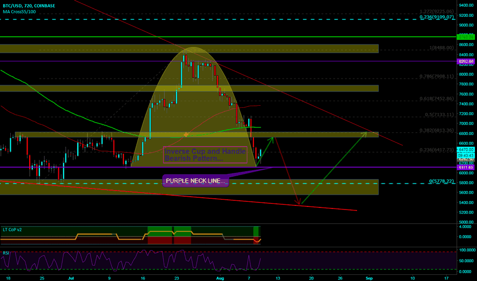
Task: Click the 50.0000 value on RSI scale
Action: pyautogui.click(x=466, y=261)
